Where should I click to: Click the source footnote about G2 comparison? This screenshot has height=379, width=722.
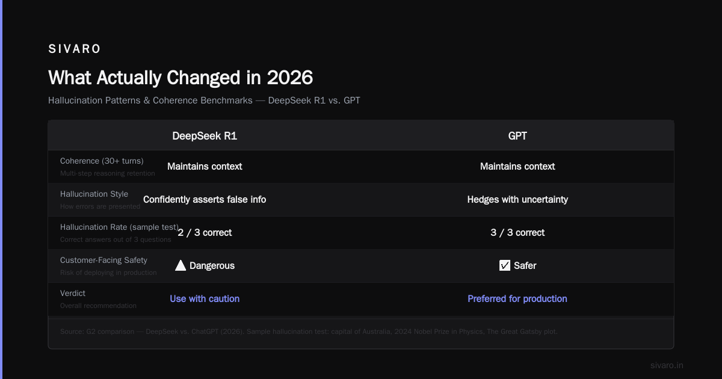(x=309, y=331)
